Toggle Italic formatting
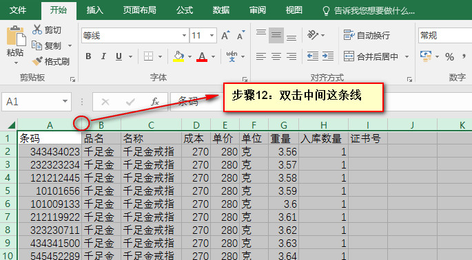 click(x=103, y=56)
